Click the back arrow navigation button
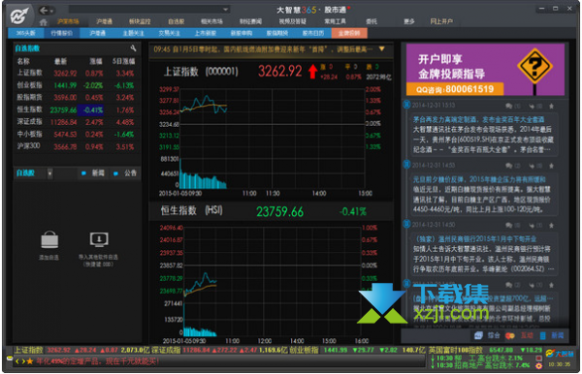The image size is (582, 374). [x=44, y=11]
